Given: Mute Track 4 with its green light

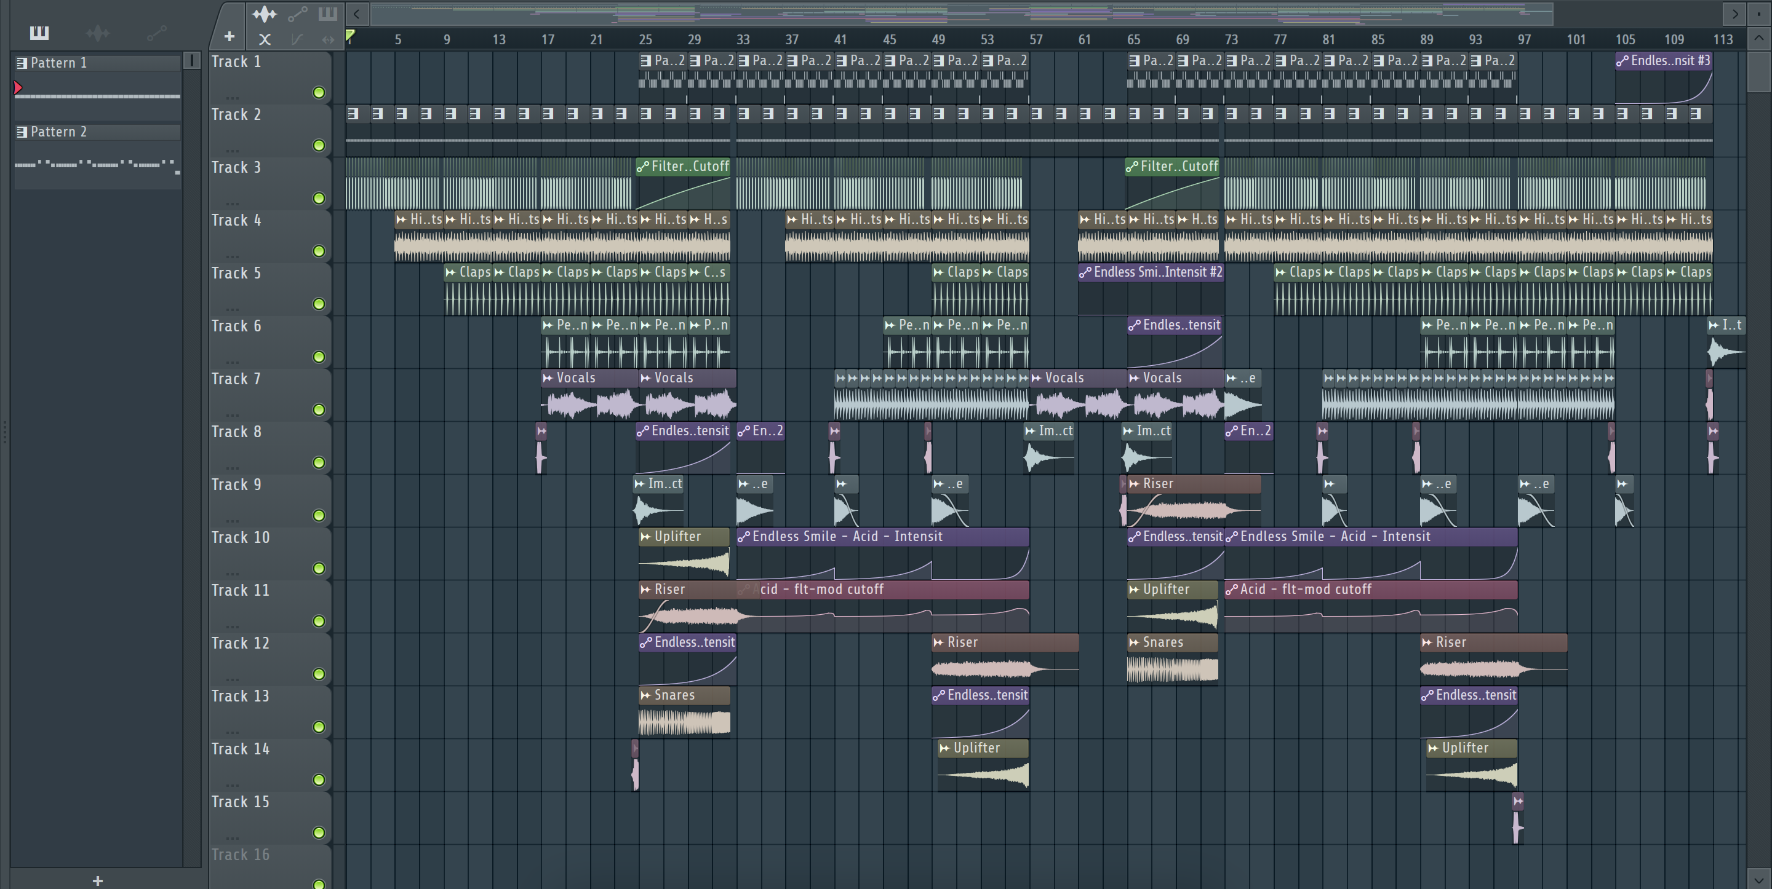Looking at the screenshot, I should 319,251.
